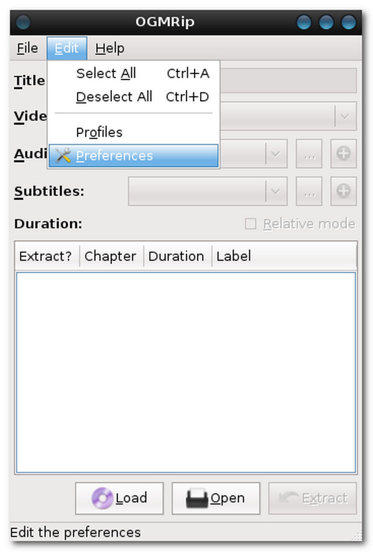This screenshot has height=552, width=373.
Task: Sort by the Chapter column header
Action: (111, 256)
